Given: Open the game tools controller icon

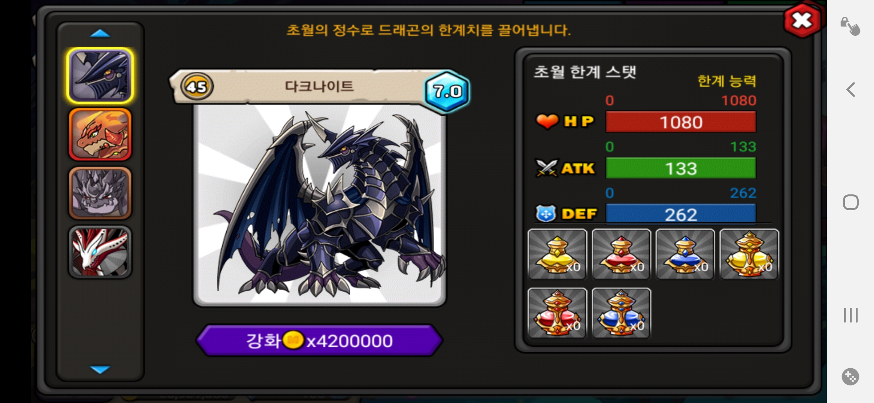Looking at the screenshot, I should [x=850, y=377].
